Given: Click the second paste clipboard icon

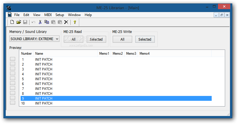Looking at the screenshot, I should click(x=60, y=22).
